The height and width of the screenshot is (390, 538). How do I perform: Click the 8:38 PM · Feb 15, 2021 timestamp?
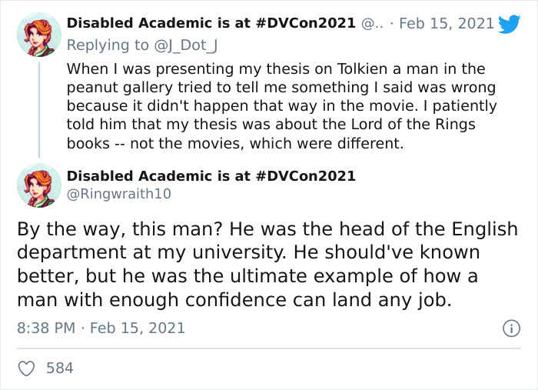(x=101, y=328)
